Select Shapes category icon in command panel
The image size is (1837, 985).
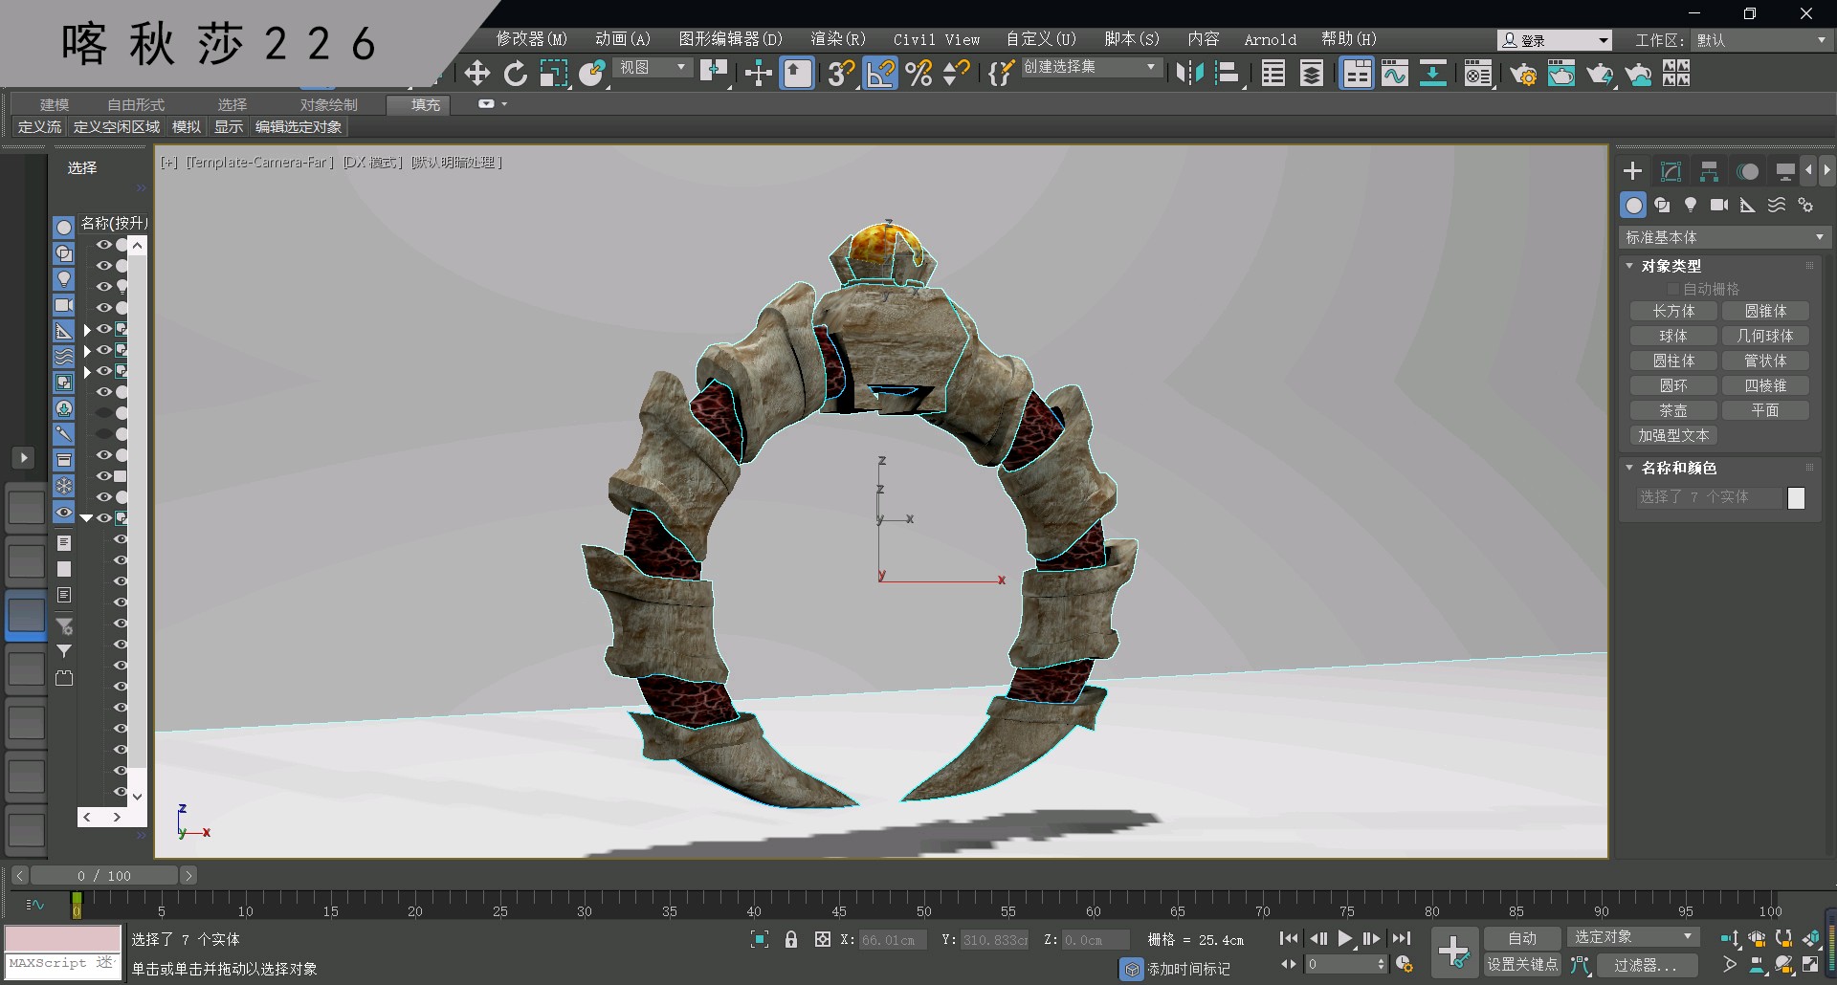(1662, 205)
